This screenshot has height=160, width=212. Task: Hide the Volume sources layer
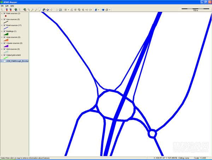pyautogui.click(x=5, y=43)
